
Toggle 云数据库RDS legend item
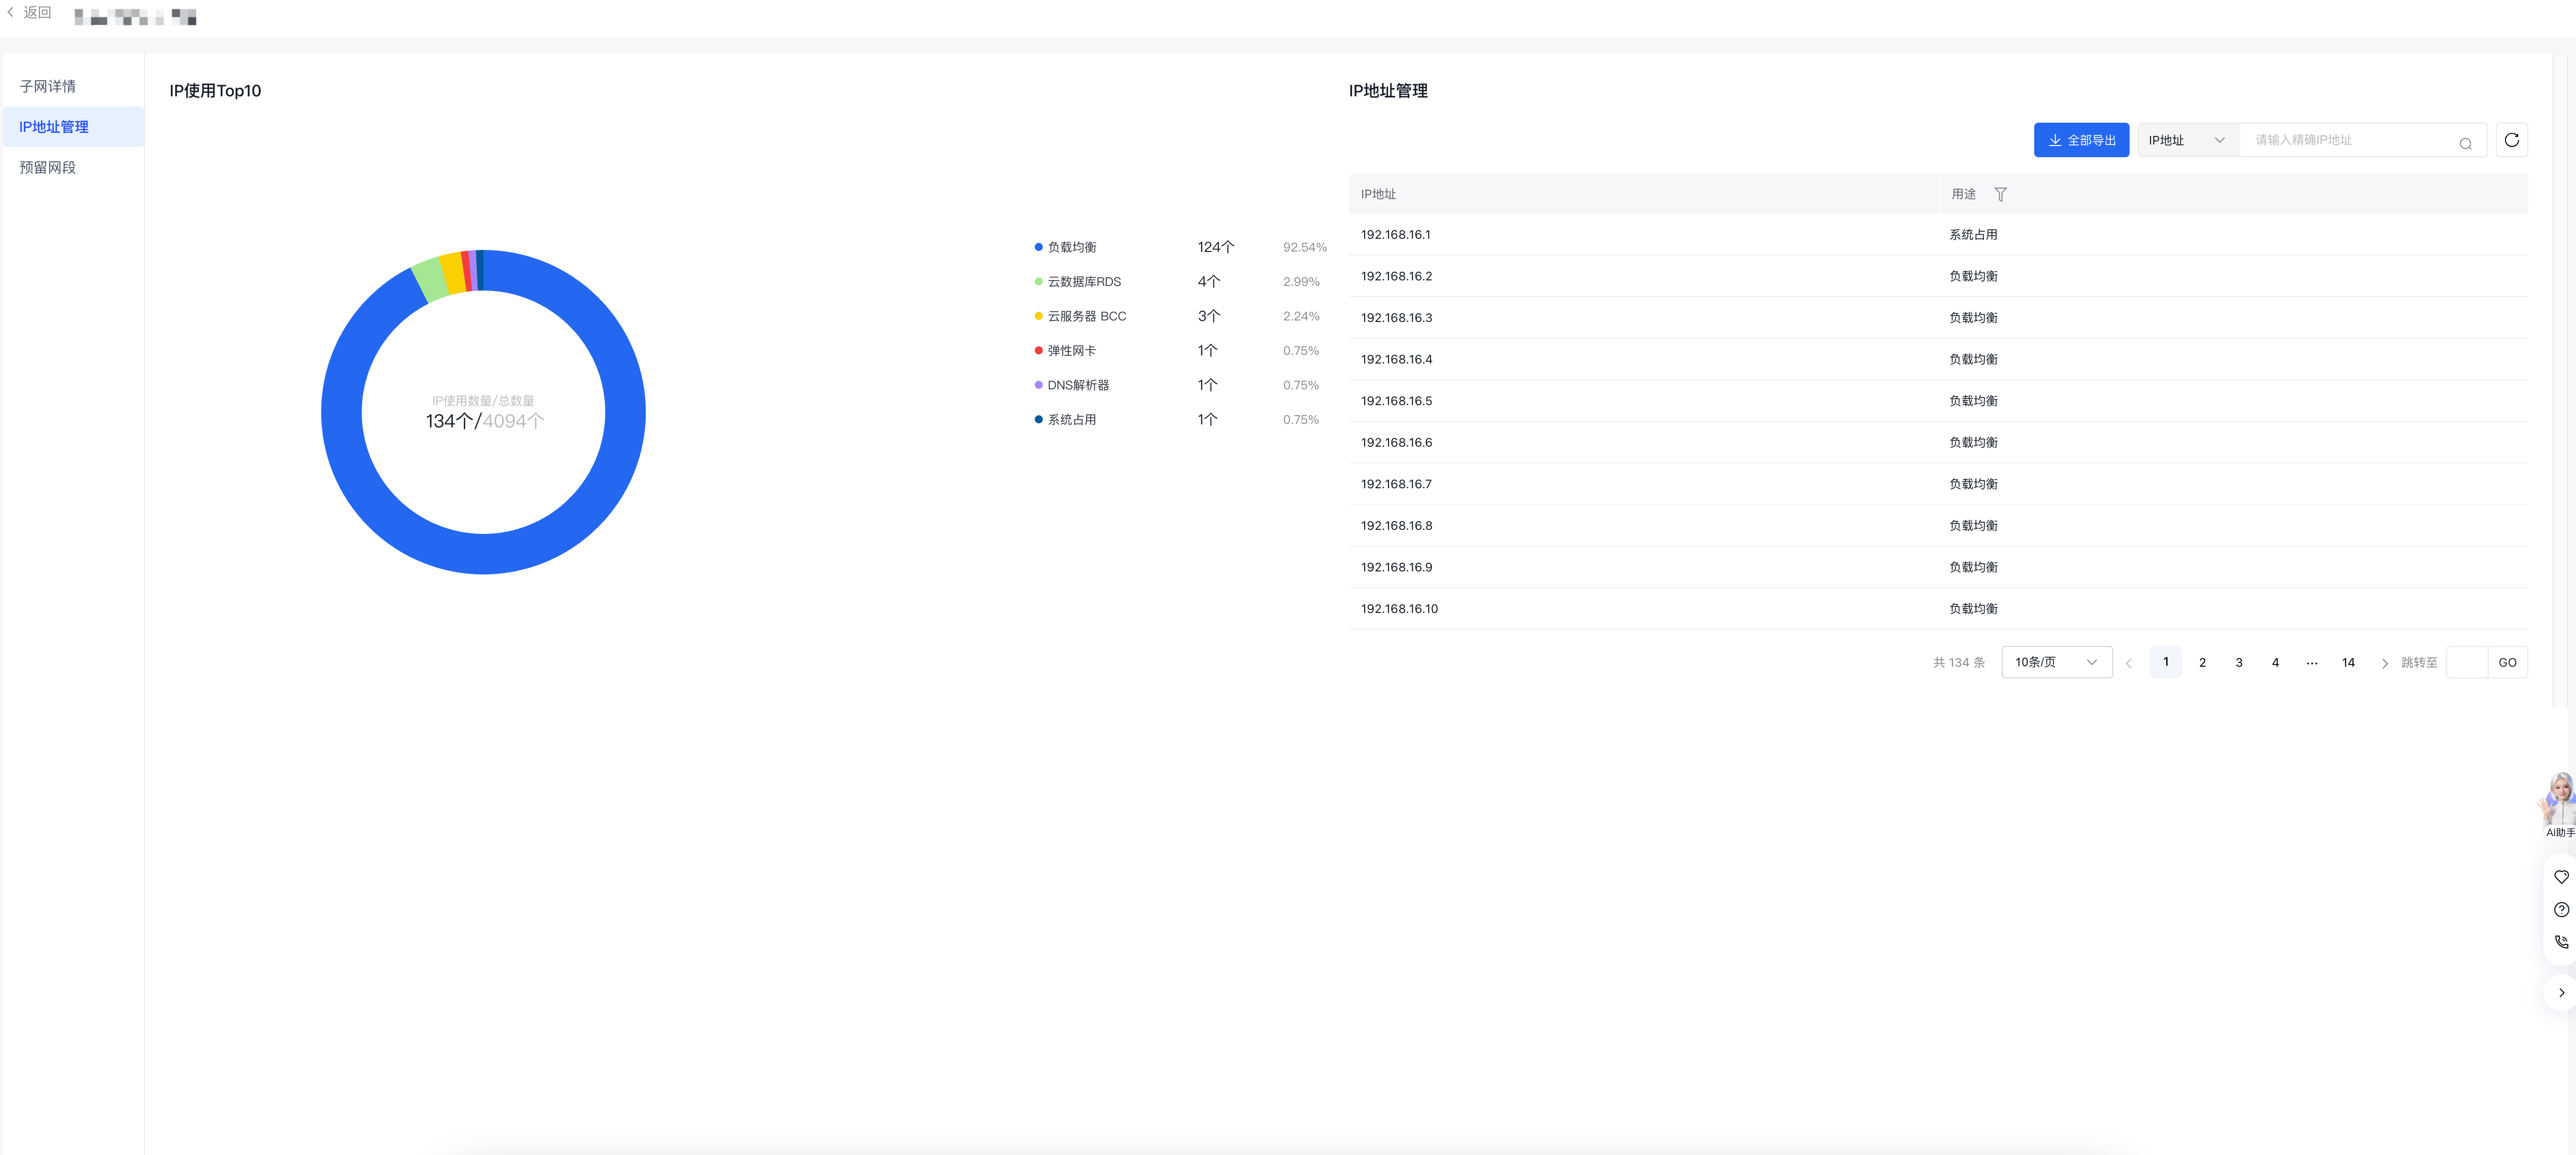click(x=1077, y=282)
